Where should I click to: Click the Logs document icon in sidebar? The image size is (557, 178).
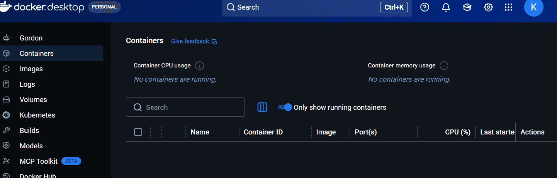point(6,84)
